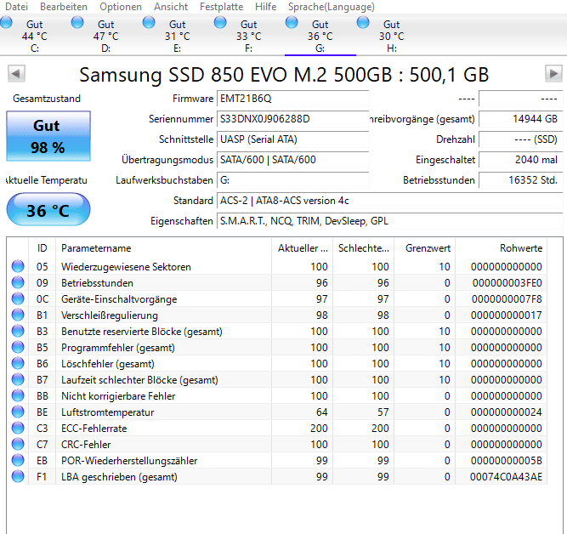Click status orb of Löschfehler row
The height and width of the screenshot is (534, 567).
coord(18,363)
